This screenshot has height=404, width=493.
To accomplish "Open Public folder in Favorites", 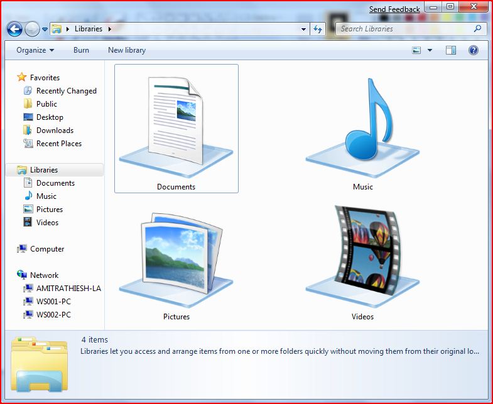I will point(46,104).
